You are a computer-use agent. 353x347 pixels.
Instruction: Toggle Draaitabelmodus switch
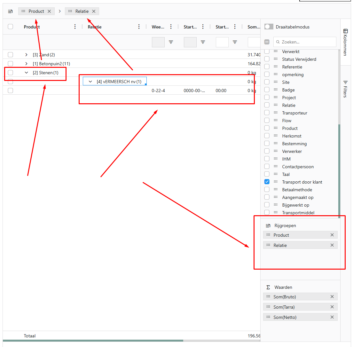269,27
